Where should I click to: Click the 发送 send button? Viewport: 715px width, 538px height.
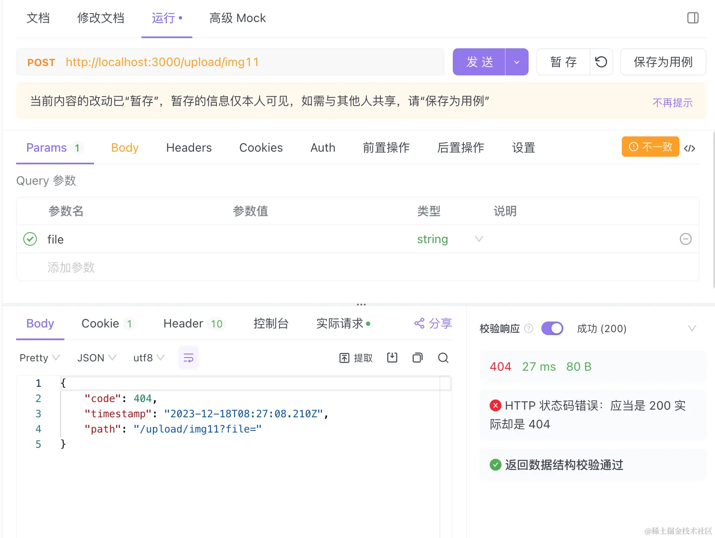tap(479, 62)
